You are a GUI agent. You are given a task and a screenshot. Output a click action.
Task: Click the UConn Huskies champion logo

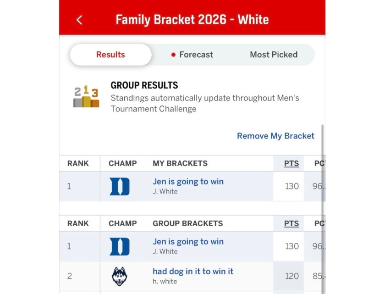(x=120, y=276)
